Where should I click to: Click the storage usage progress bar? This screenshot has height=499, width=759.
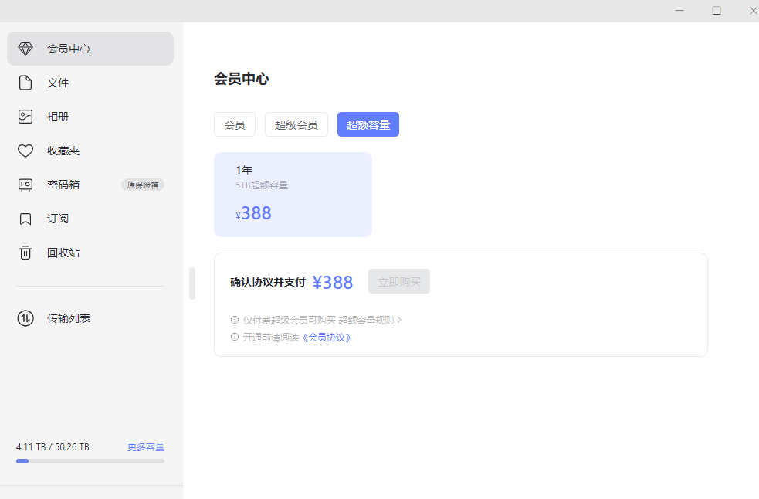point(90,461)
